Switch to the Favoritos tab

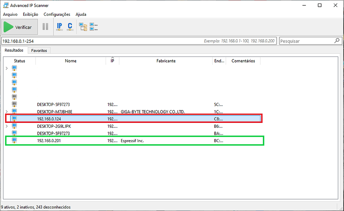point(39,51)
